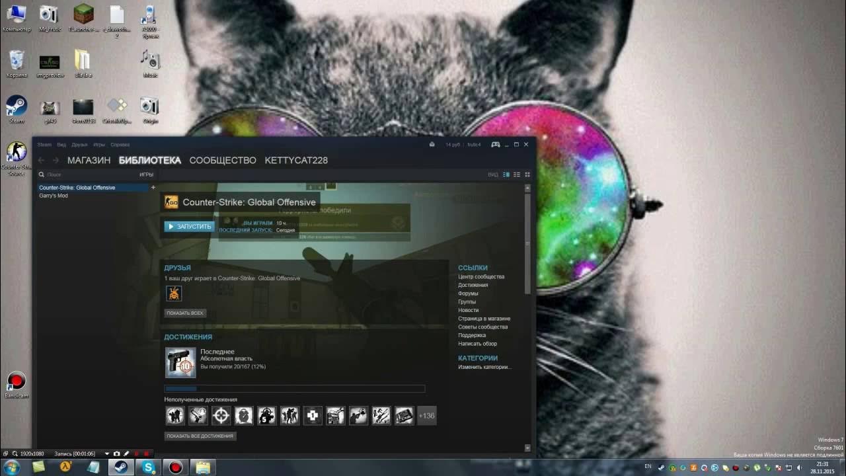This screenshot has height=476, width=846.
Task: Click Bandicam pencil drawing icon
Action: click(x=126, y=454)
